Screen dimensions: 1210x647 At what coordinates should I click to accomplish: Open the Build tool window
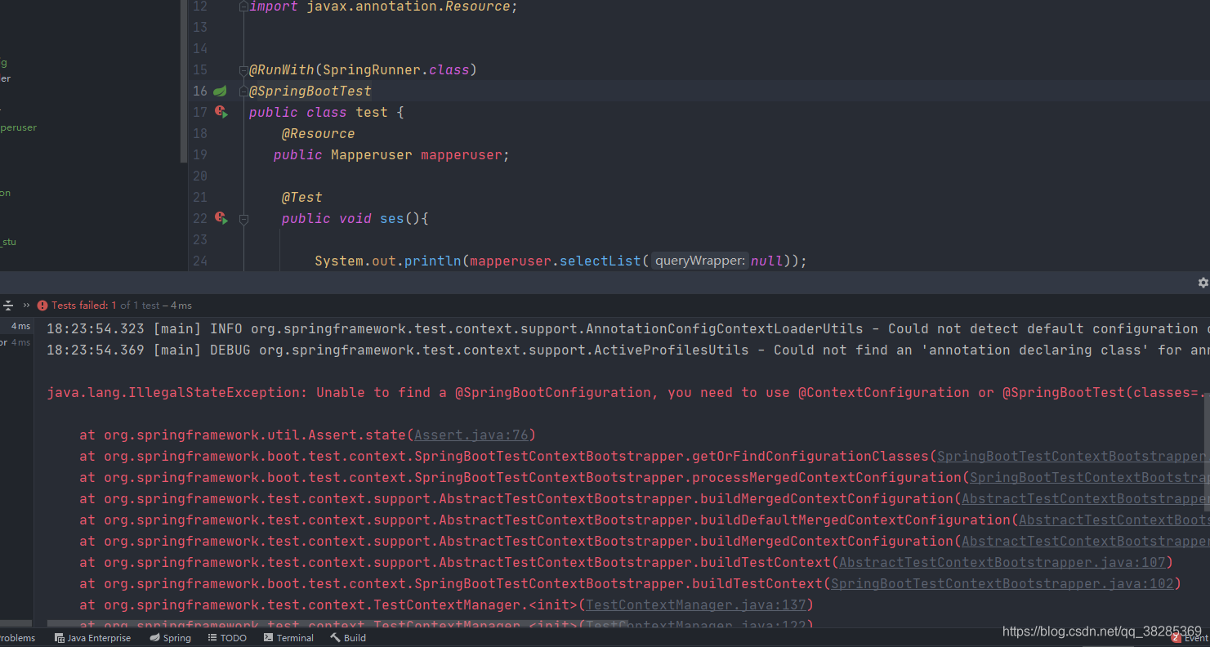(348, 638)
